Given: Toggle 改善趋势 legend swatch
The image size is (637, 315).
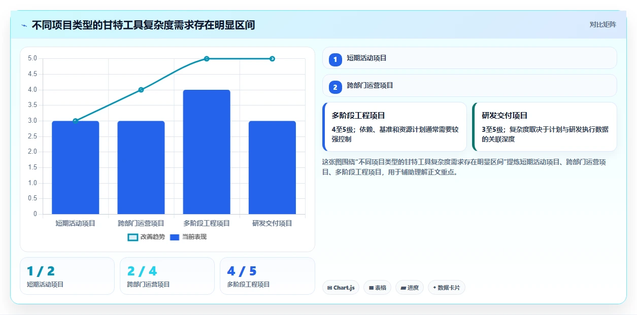Looking at the screenshot, I should pos(132,237).
